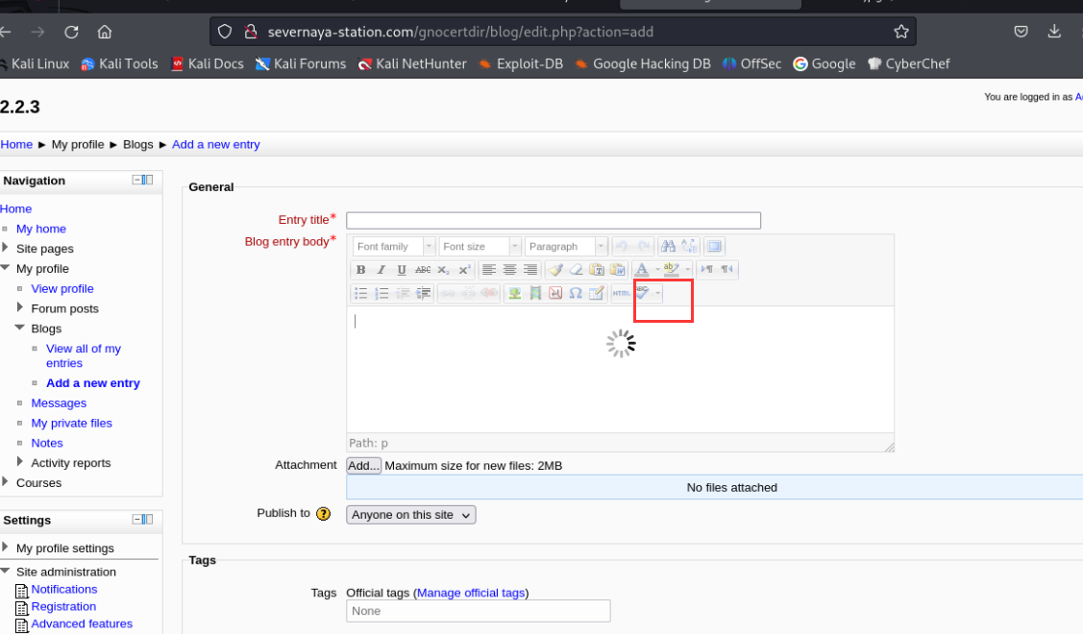Click the Find binoculars icon
This screenshot has height=634, width=1083.
668,247
